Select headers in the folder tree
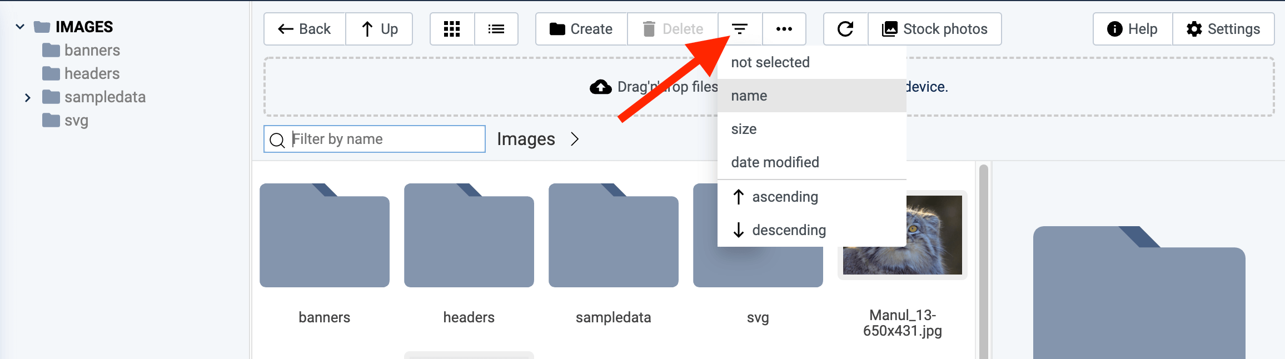The height and width of the screenshot is (359, 1285). click(x=81, y=73)
